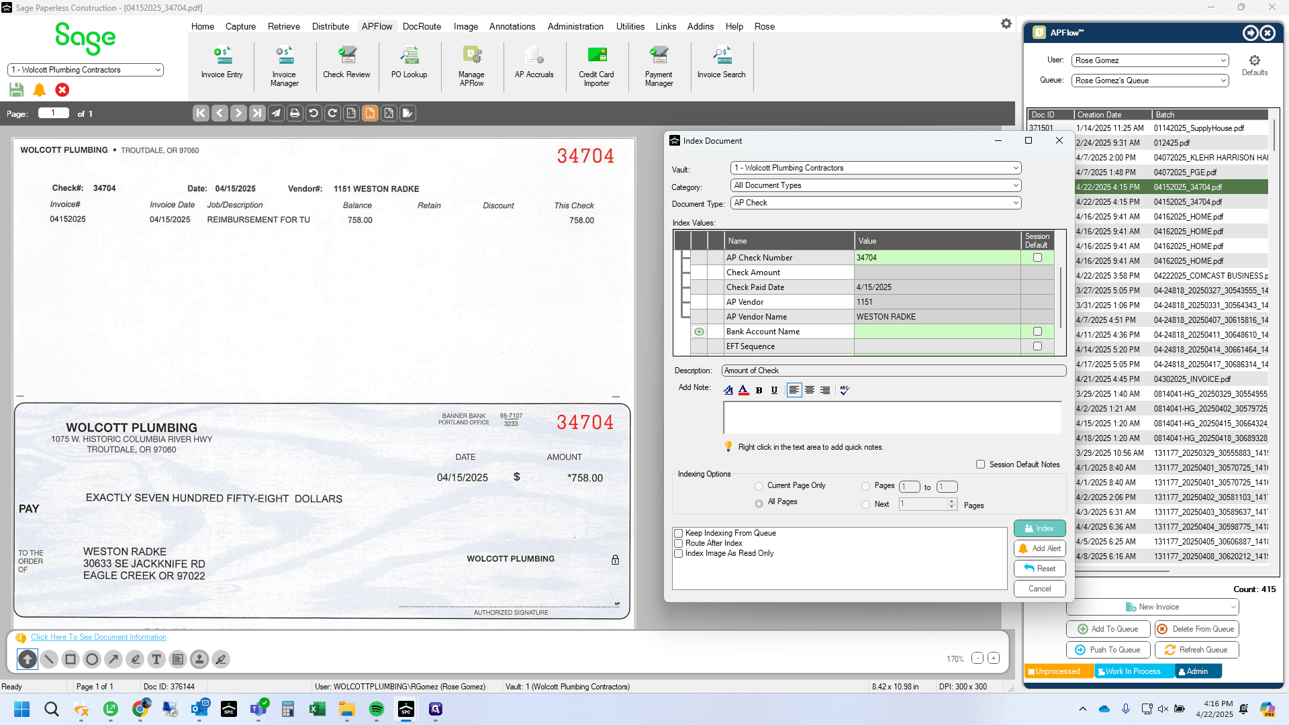Cancel the Index Document dialog
Viewport: 1289px width, 725px height.
pyautogui.click(x=1039, y=589)
